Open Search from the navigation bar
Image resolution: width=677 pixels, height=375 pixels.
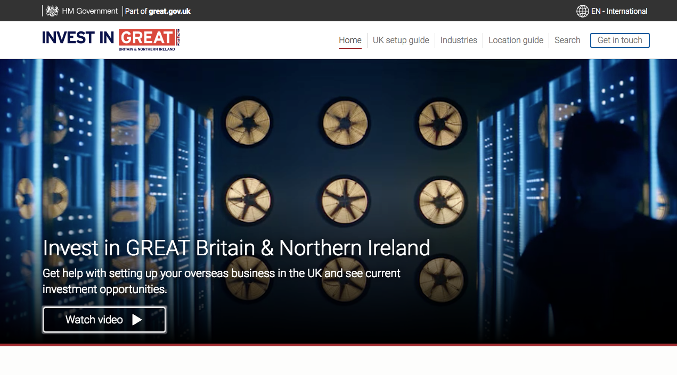coord(567,40)
